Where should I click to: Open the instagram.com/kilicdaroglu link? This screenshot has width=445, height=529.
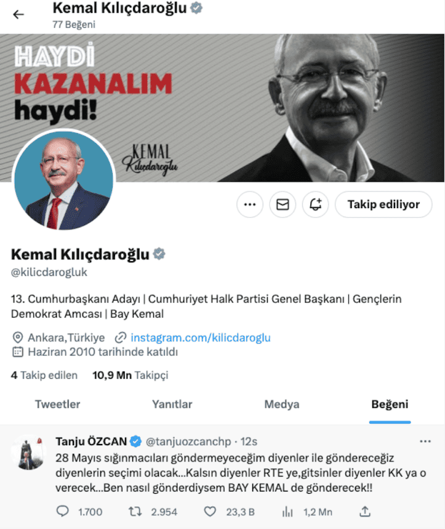click(x=201, y=337)
